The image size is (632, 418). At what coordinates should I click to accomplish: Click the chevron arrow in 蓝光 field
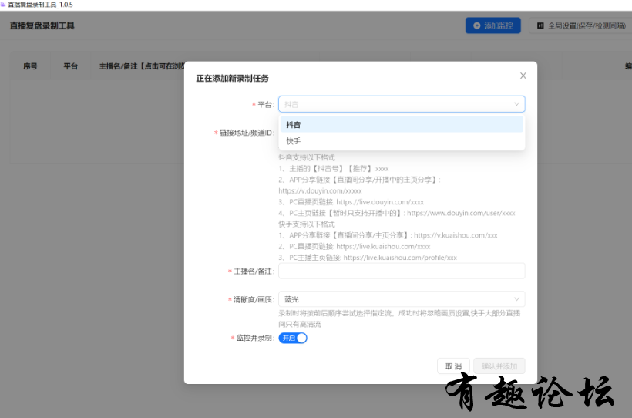coord(516,299)
